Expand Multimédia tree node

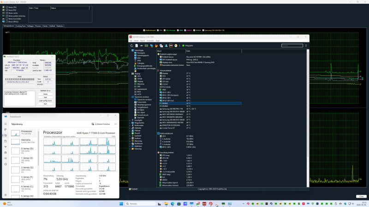(130, 125)
